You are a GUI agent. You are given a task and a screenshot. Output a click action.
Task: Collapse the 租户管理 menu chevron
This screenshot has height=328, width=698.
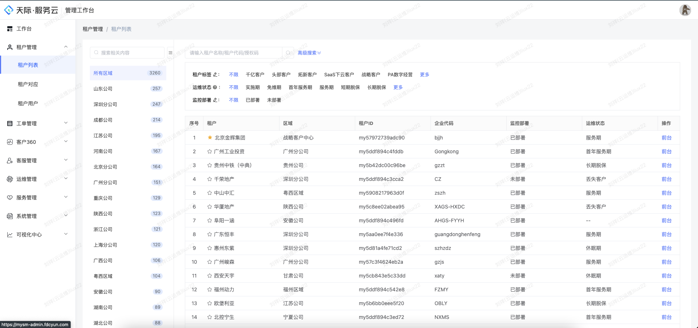pyautogui.click(x=66, y=47)
